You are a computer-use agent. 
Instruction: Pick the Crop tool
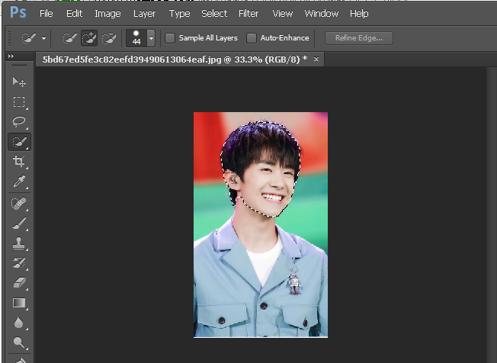pyautogui.click(x=19, y=162)
